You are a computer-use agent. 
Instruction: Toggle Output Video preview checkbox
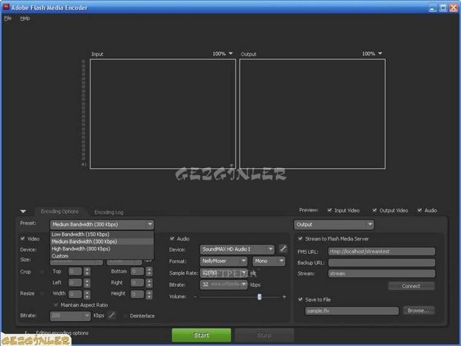[x=374, y=210]
